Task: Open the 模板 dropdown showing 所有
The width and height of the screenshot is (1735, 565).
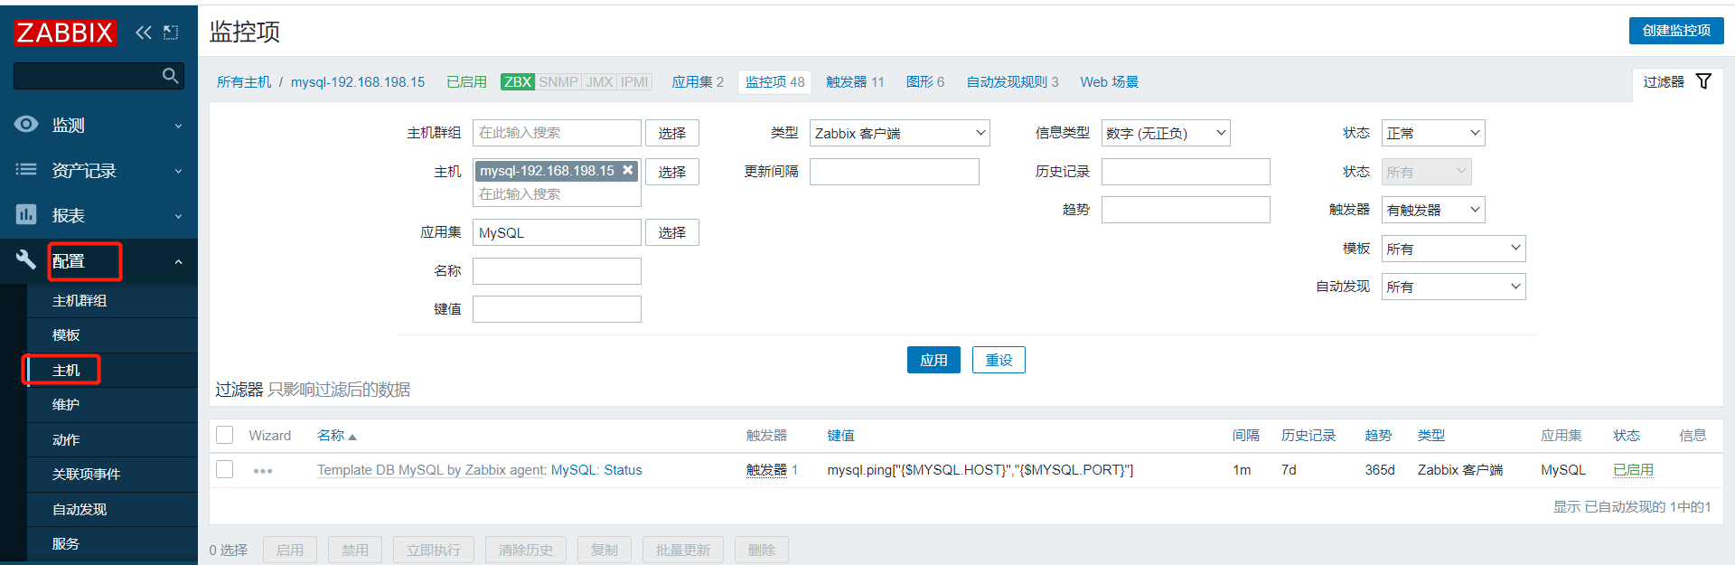Action: (1453, 249)
